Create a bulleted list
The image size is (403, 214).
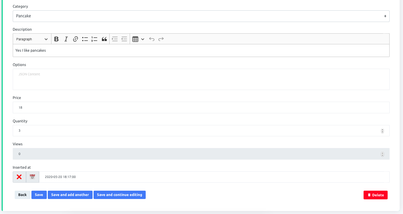[85, 39]
